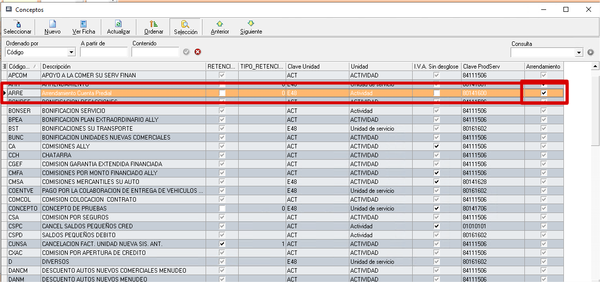The width and height of the screenshot is (600, 282).
Task: Click the COENTVE code cell
Action: pos(24,190)
